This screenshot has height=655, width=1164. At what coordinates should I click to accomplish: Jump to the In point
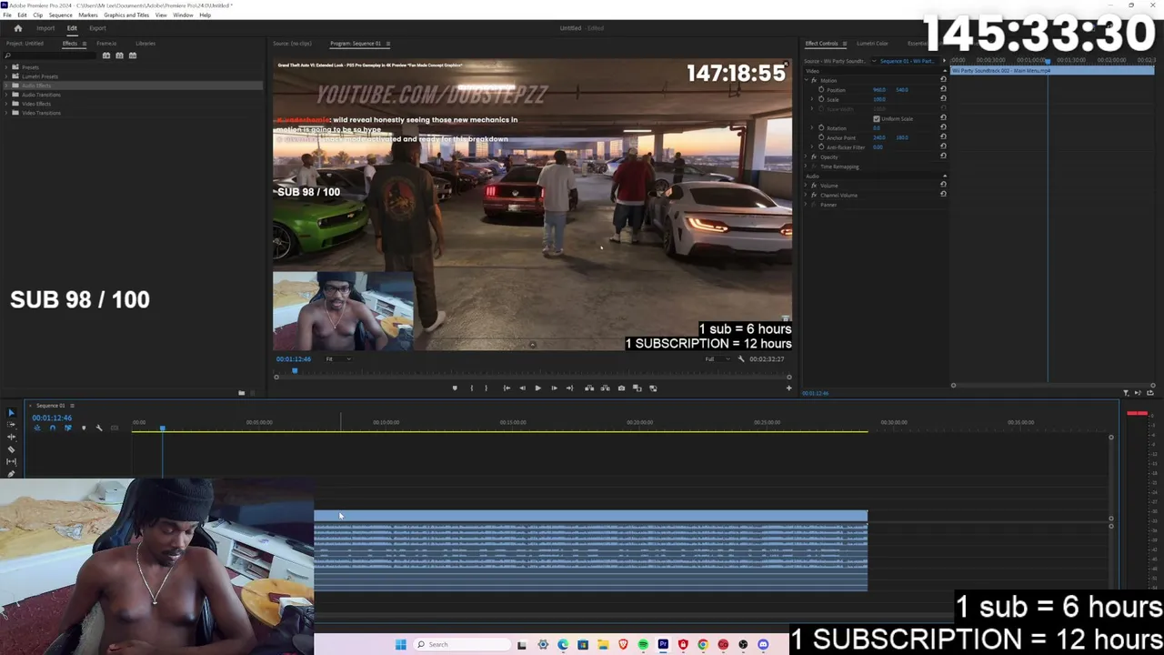(x=507, y=388)
